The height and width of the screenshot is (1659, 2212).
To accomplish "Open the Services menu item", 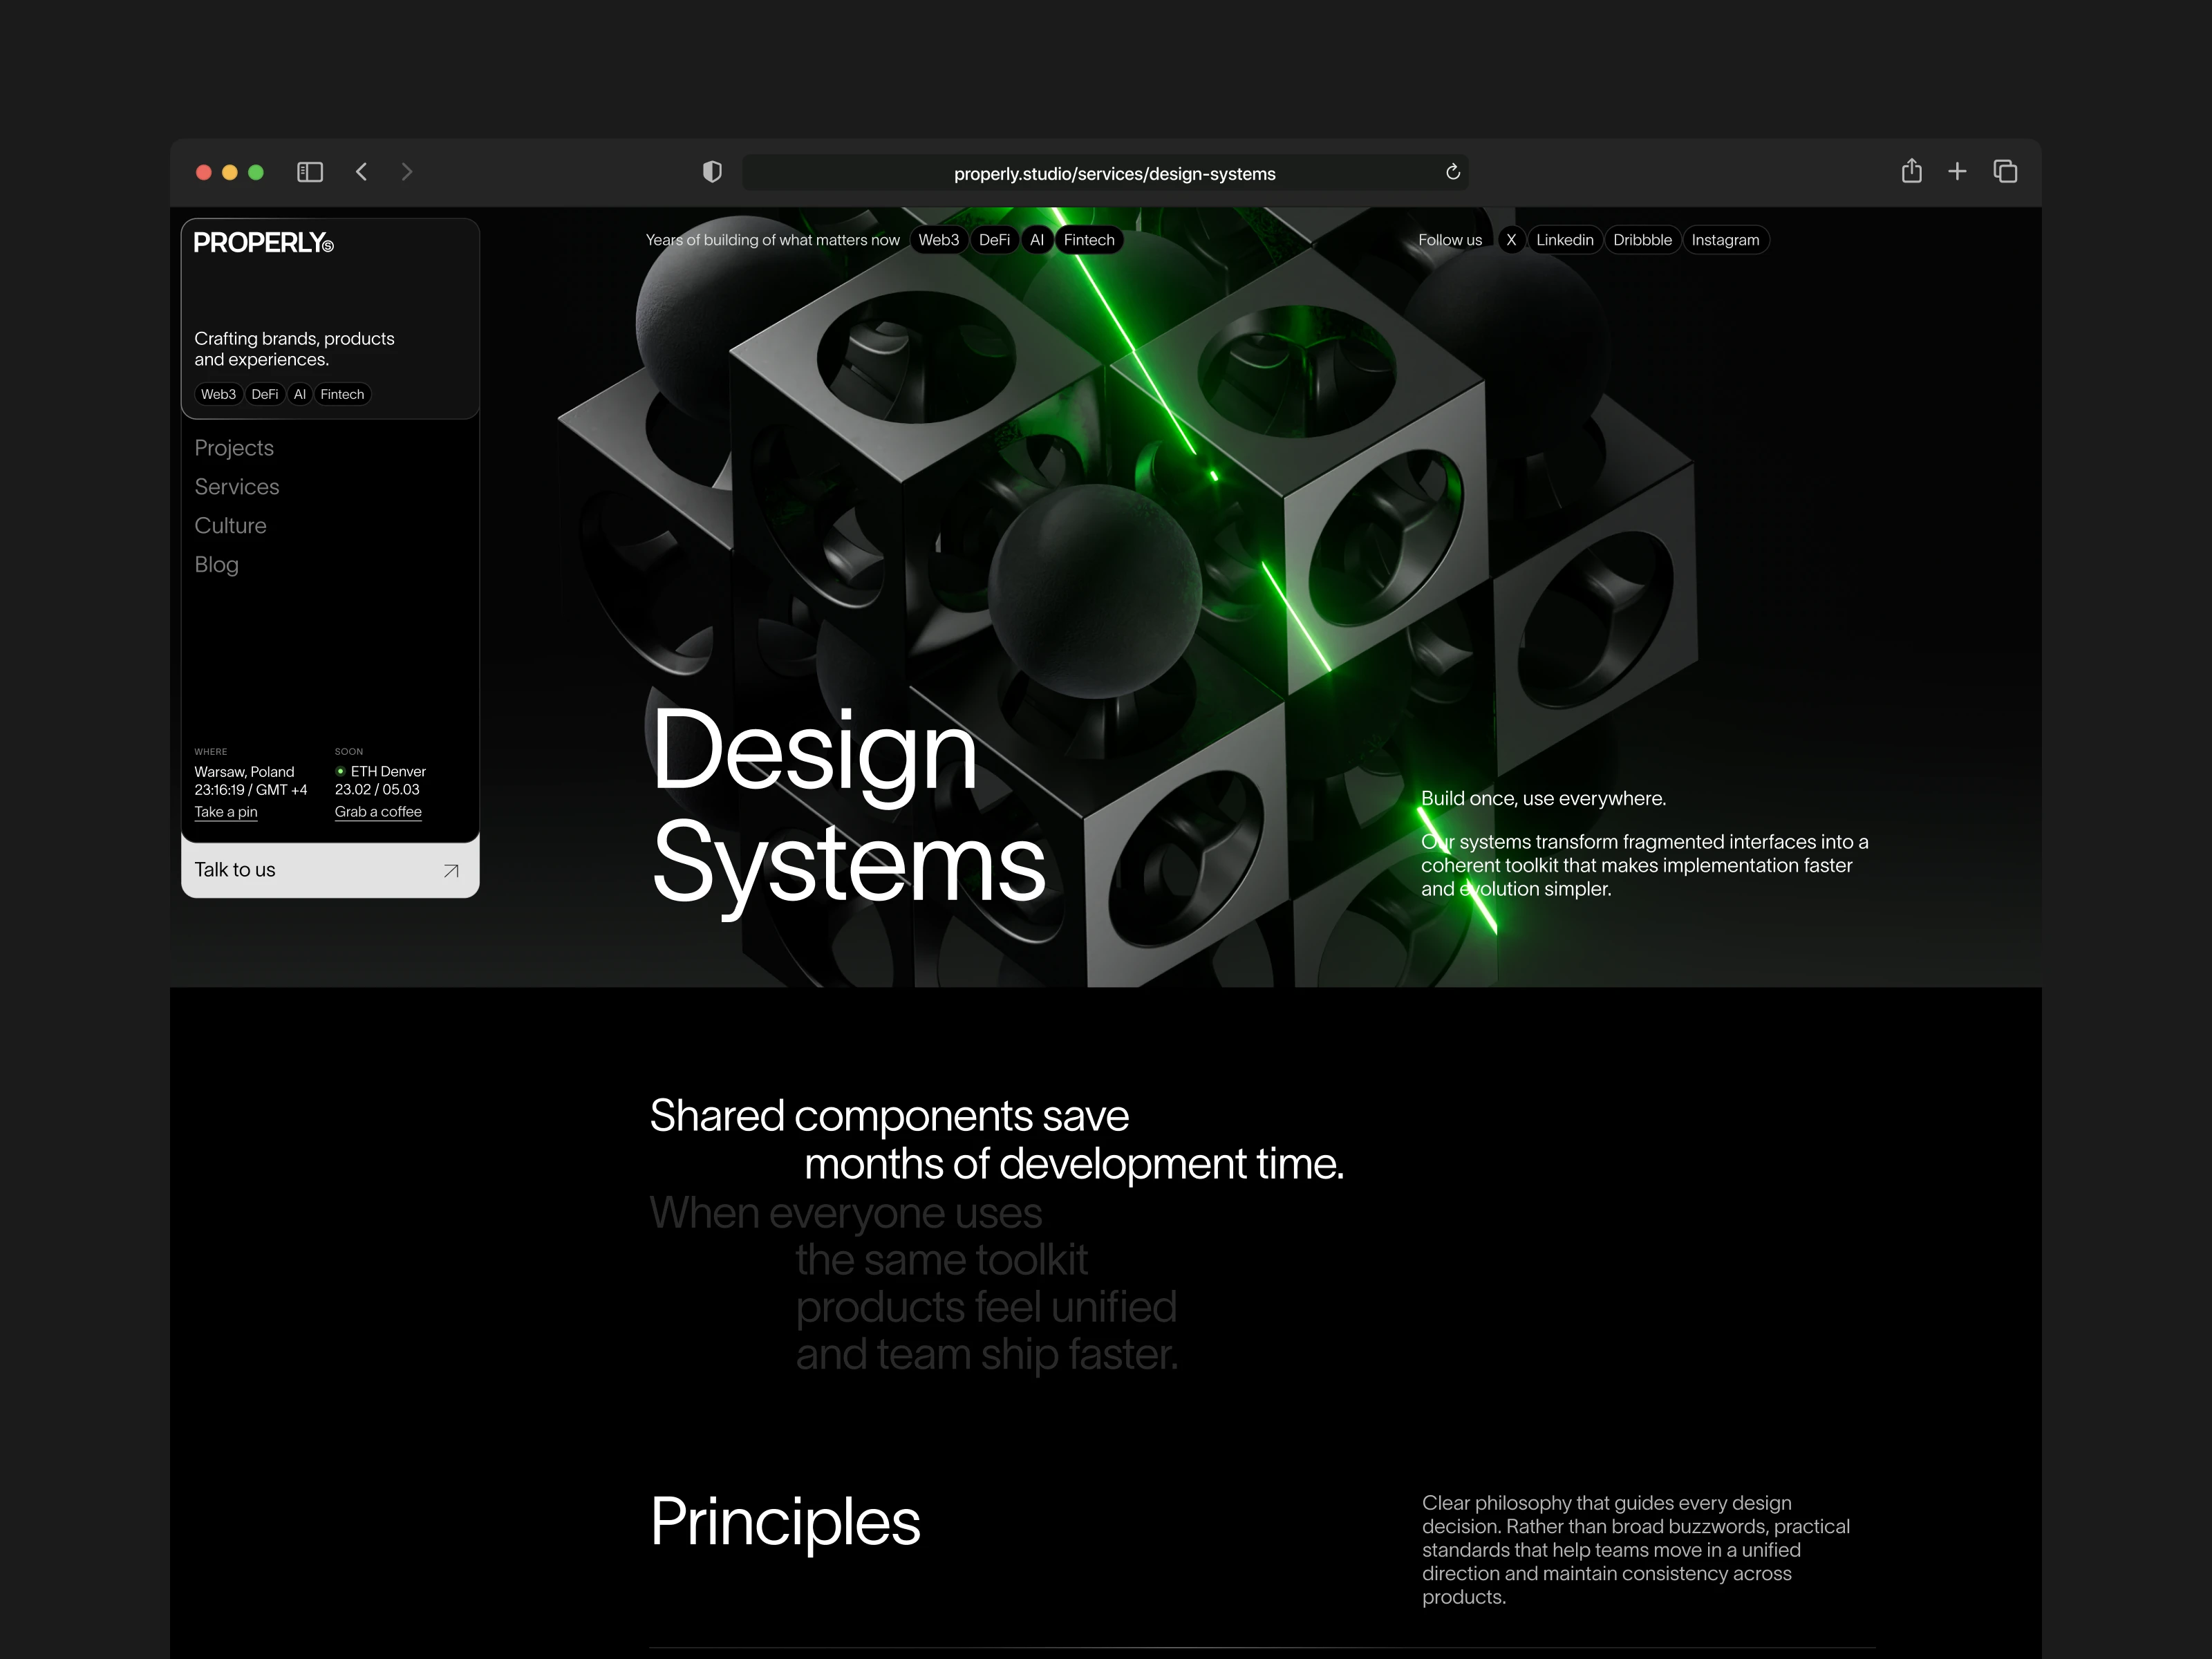I will click(237, 487).
